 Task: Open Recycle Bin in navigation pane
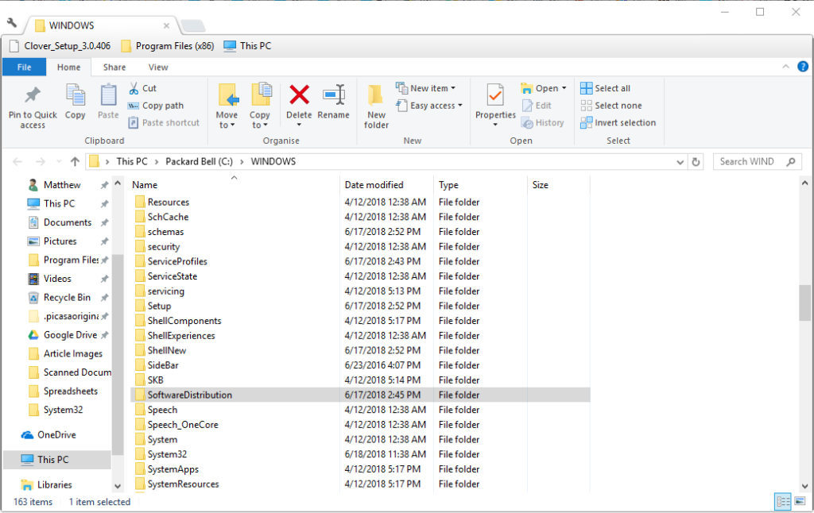[67, 297]
